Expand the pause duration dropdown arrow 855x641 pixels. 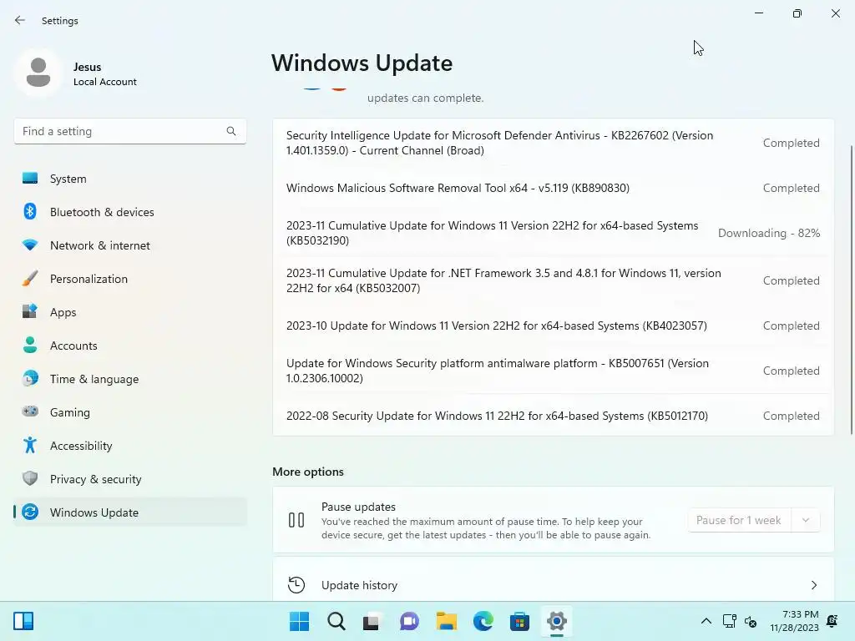tap(806, 520)
